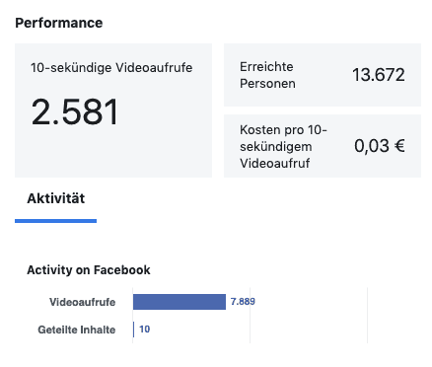Click the 10-sekündige Videoaufrufe title text

tap(111, 68)
